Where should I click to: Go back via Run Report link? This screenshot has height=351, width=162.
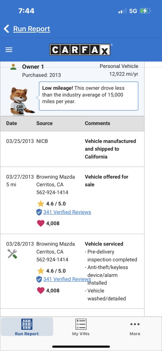32,29
